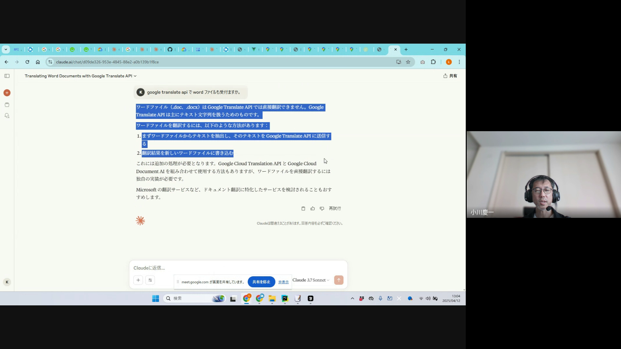The height and width of the screenshot is (349, 621).
Task: Toggle the left sidebar panel
Action: coord(7,76)
